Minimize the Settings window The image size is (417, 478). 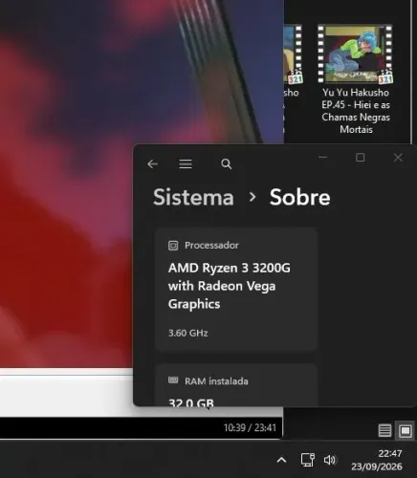point(322,157)
